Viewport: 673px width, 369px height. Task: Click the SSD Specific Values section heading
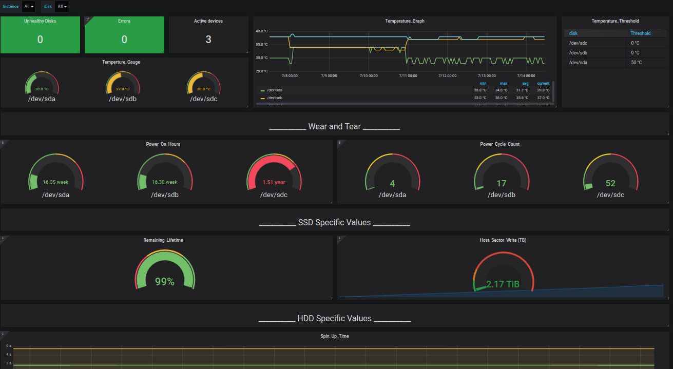[x=334, y=222]
